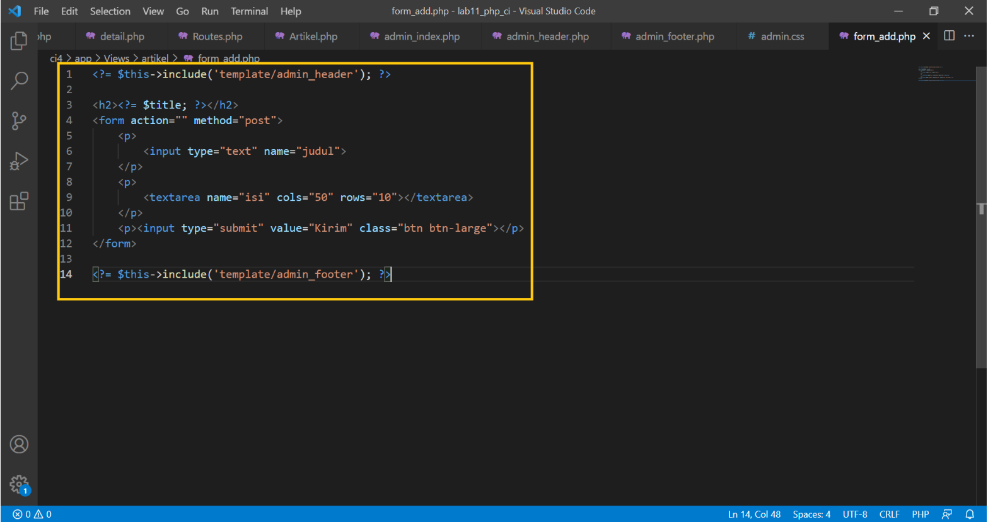Close the form_add.php tab
The width and height of the screenshot is (988, 522).
(x=926, y=36)
